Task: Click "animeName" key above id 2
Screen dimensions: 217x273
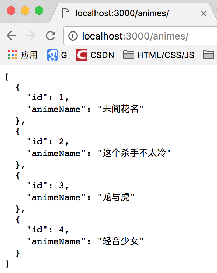Action: click(56, 109)
